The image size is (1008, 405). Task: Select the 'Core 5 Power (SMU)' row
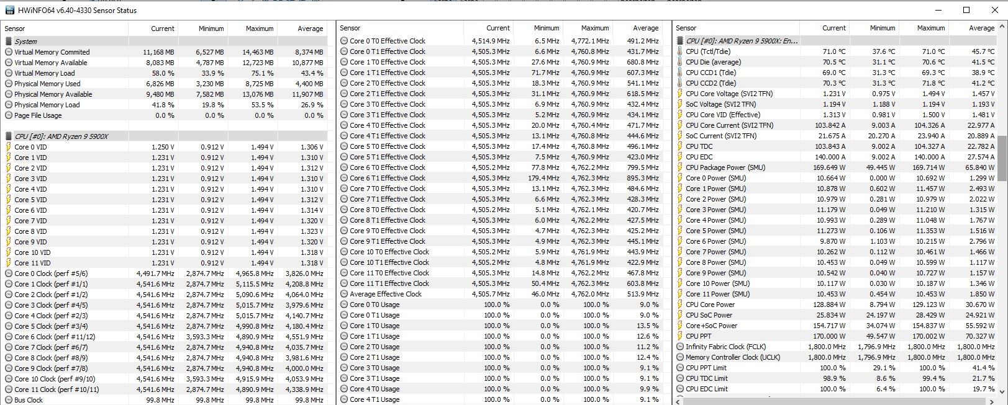(835, 231)
